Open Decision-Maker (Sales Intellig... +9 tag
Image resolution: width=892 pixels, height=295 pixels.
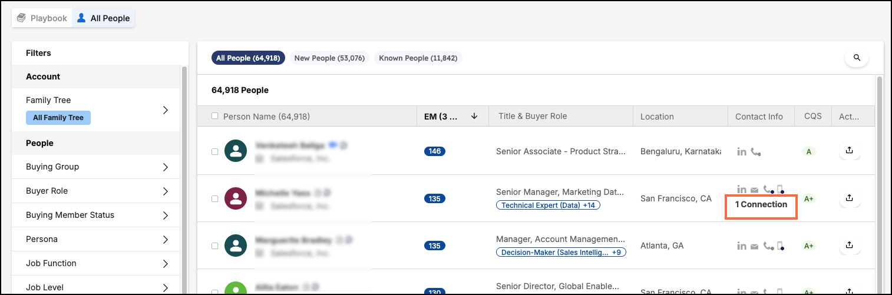(561, 252)
